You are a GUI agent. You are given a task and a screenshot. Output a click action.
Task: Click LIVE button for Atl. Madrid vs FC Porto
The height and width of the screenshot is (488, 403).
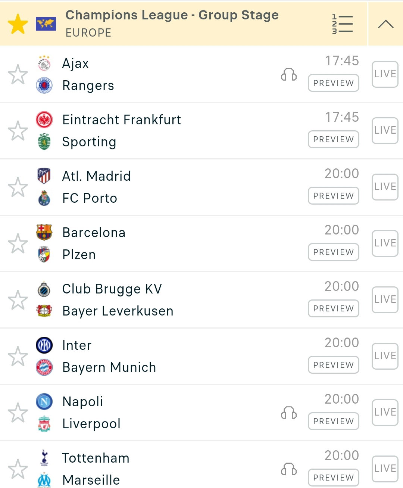pos(385,187)
